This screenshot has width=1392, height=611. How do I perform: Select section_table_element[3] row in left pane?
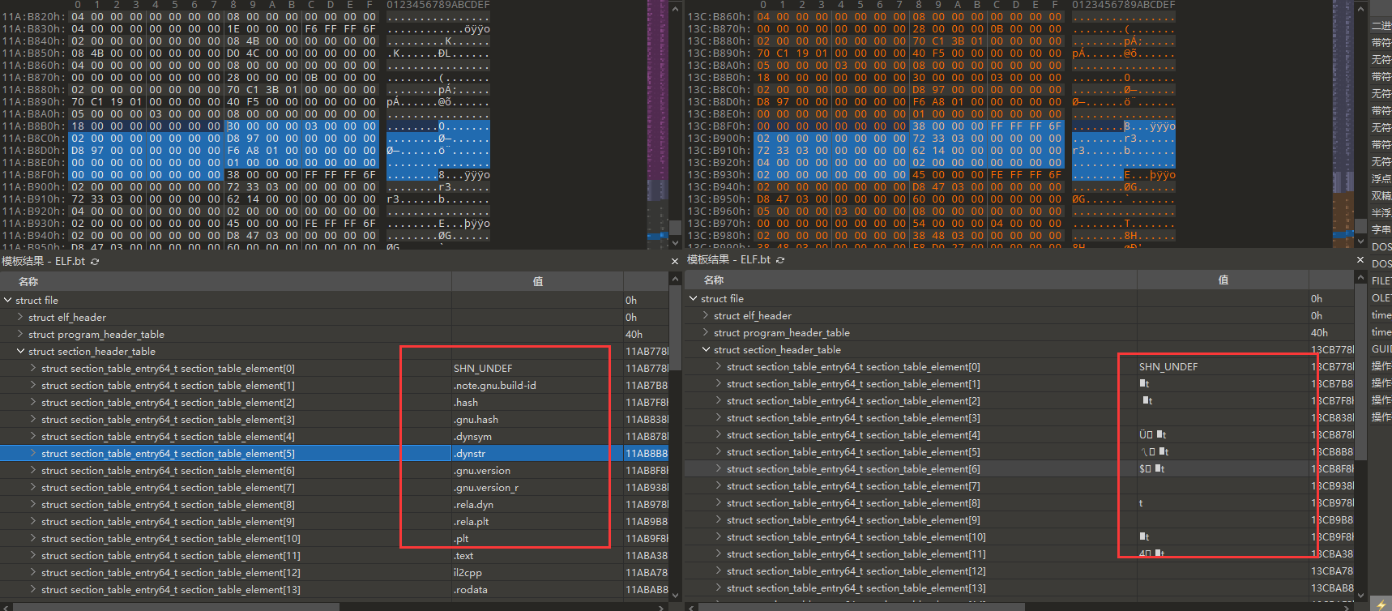coord(334,420)
